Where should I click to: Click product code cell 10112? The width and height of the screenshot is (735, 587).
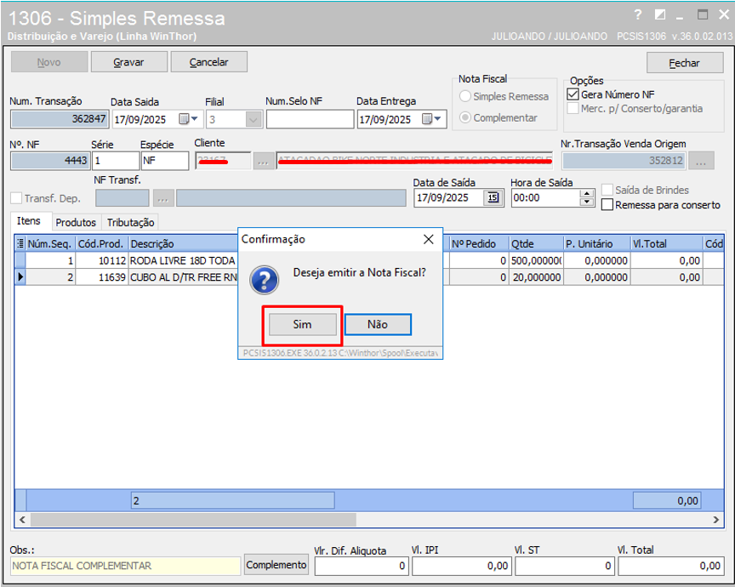pos(102,260)
